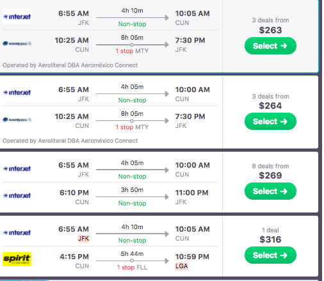Click 'Operated by Aeroliteral' note in $264 card
The width and height of the screenshot is (324, 281).
click(x=70, y=141)
